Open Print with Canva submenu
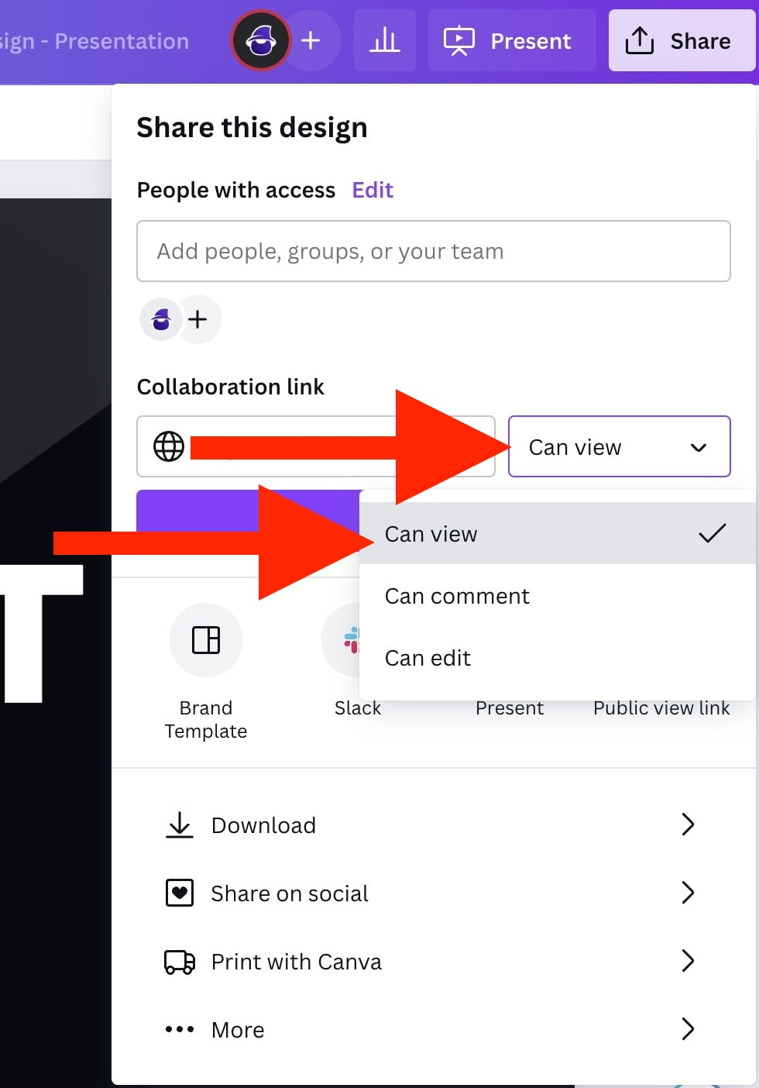This screenshot has height=1088, width=759. pyautogui.click(x=431, y=961)
